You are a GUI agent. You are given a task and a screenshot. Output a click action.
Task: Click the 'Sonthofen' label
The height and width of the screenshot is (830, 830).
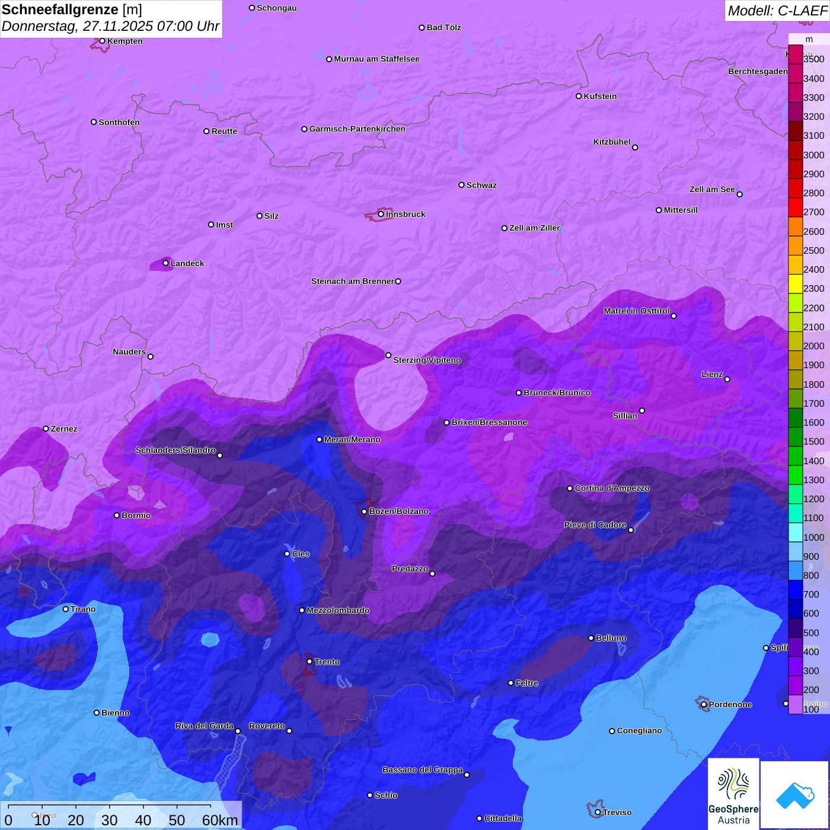pyautogui.click(x=119, y=122)
